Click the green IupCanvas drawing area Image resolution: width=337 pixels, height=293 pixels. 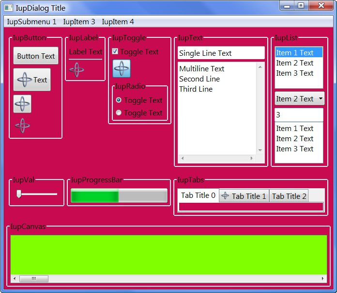coord(168,255)
